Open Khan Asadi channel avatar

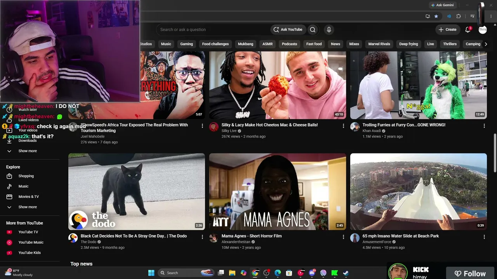[355, 127]
